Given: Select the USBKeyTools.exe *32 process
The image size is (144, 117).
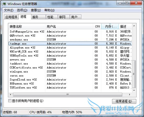Looking at the screenshot, I should tap(70, 56).
